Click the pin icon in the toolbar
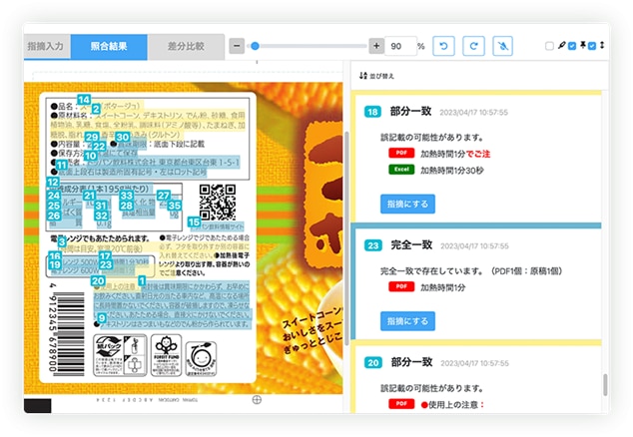The image size is (633, 437). (582, 45)
